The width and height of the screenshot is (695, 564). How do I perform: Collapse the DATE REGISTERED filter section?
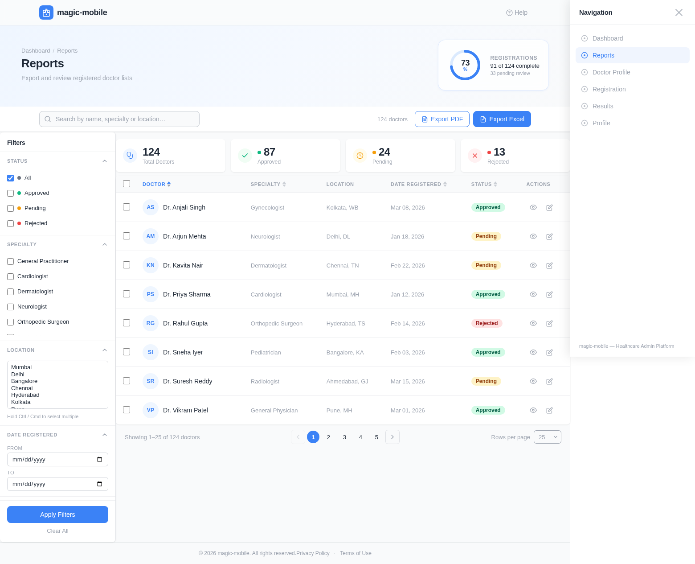pos(105,435)
